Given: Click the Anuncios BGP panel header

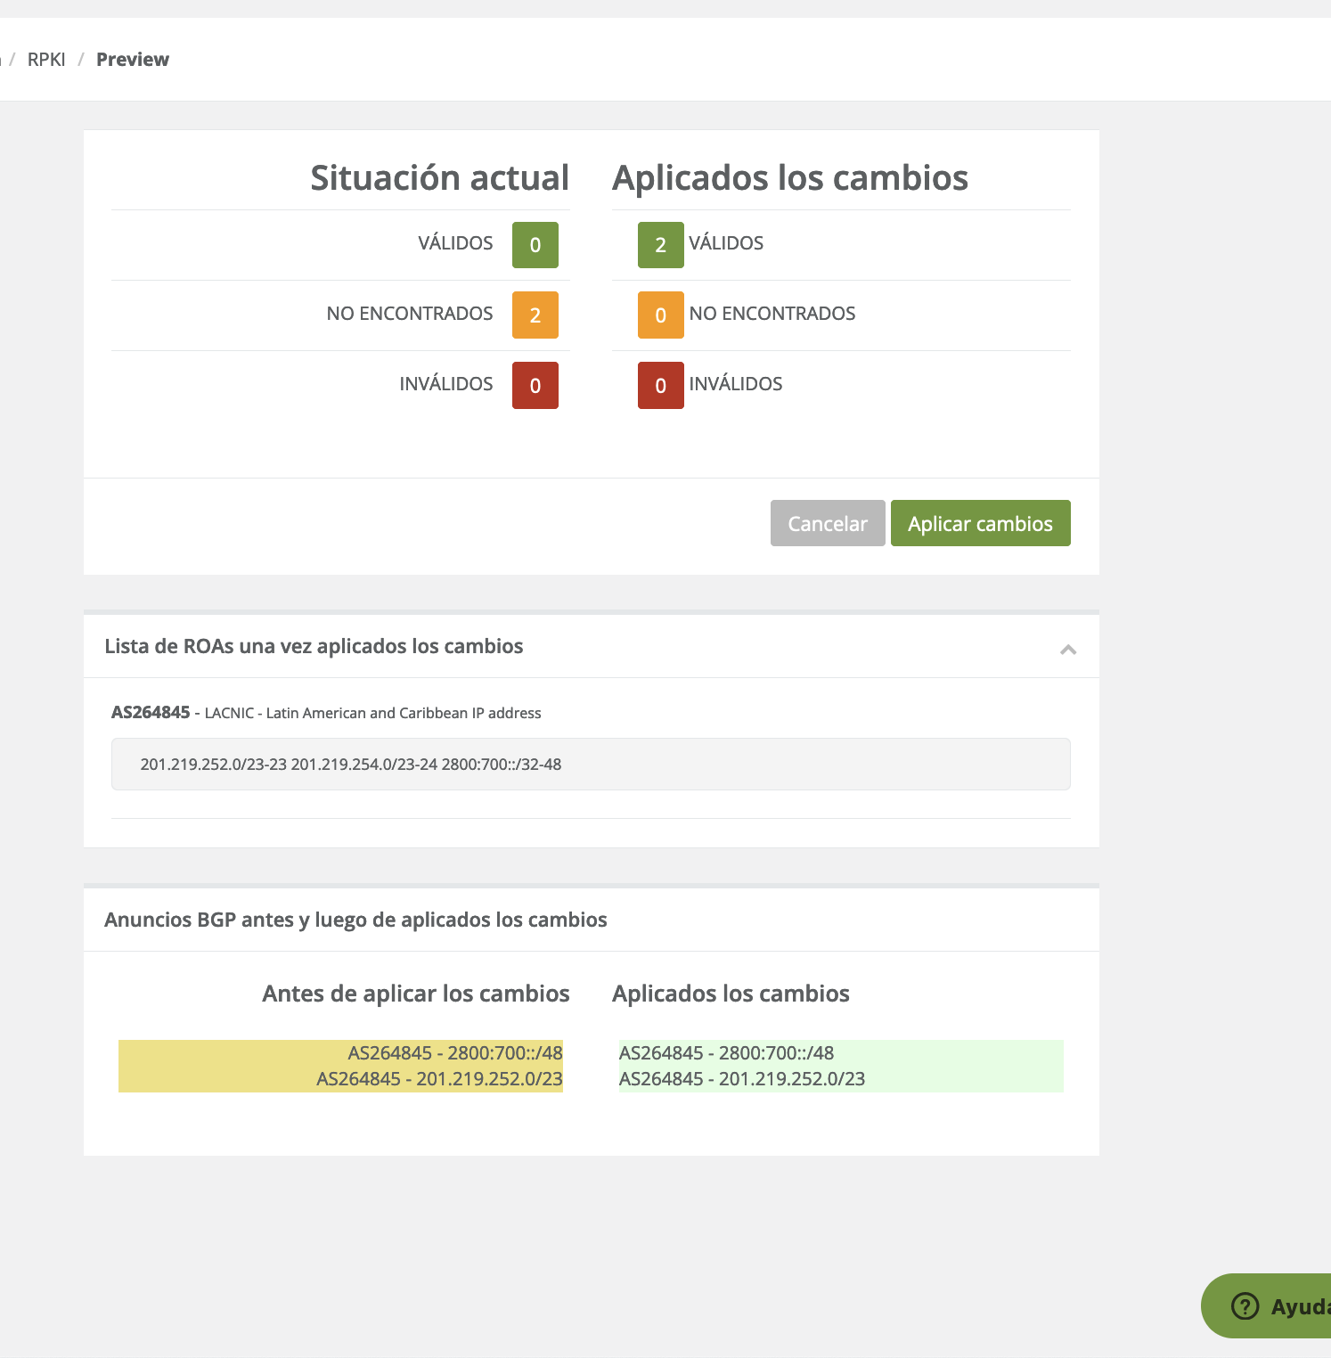Looking at the screenshot, I should tap(355, 920).
